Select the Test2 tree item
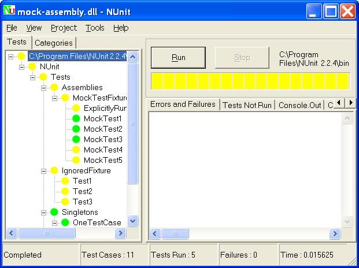This screenshot has width=359, height=268. point(83,191)
